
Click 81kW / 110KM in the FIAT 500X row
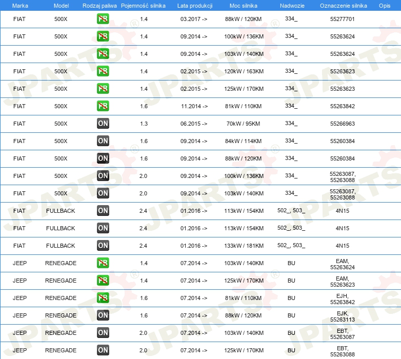(x=243, y=106)
